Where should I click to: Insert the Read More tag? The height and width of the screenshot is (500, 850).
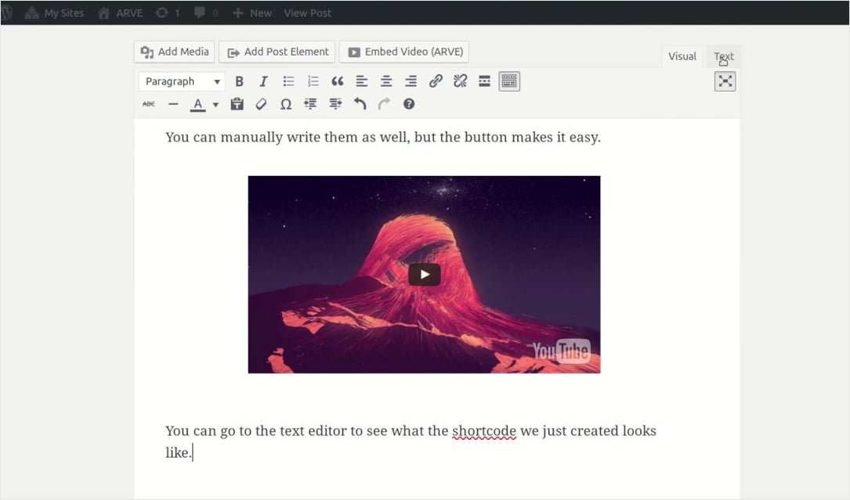click(x=484, y=81)
